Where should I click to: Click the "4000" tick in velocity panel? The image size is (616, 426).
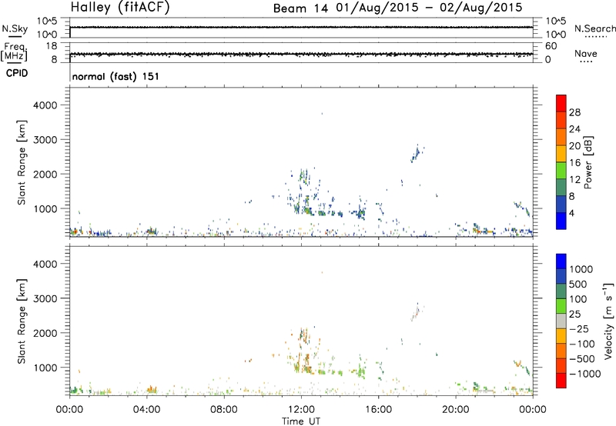click(x=45, y=264)
